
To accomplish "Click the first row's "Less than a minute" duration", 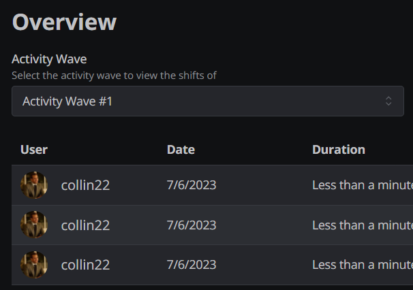I will pos(362,184).
